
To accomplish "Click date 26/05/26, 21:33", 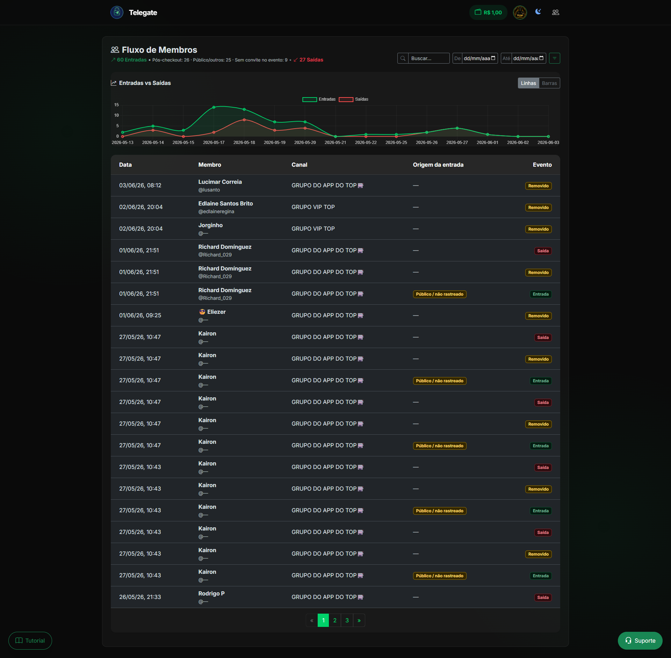I will [x=140, y=597].
